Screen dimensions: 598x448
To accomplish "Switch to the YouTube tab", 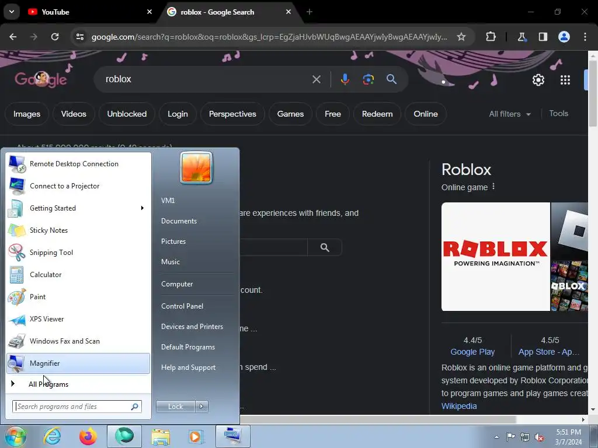I will [90, 12].
